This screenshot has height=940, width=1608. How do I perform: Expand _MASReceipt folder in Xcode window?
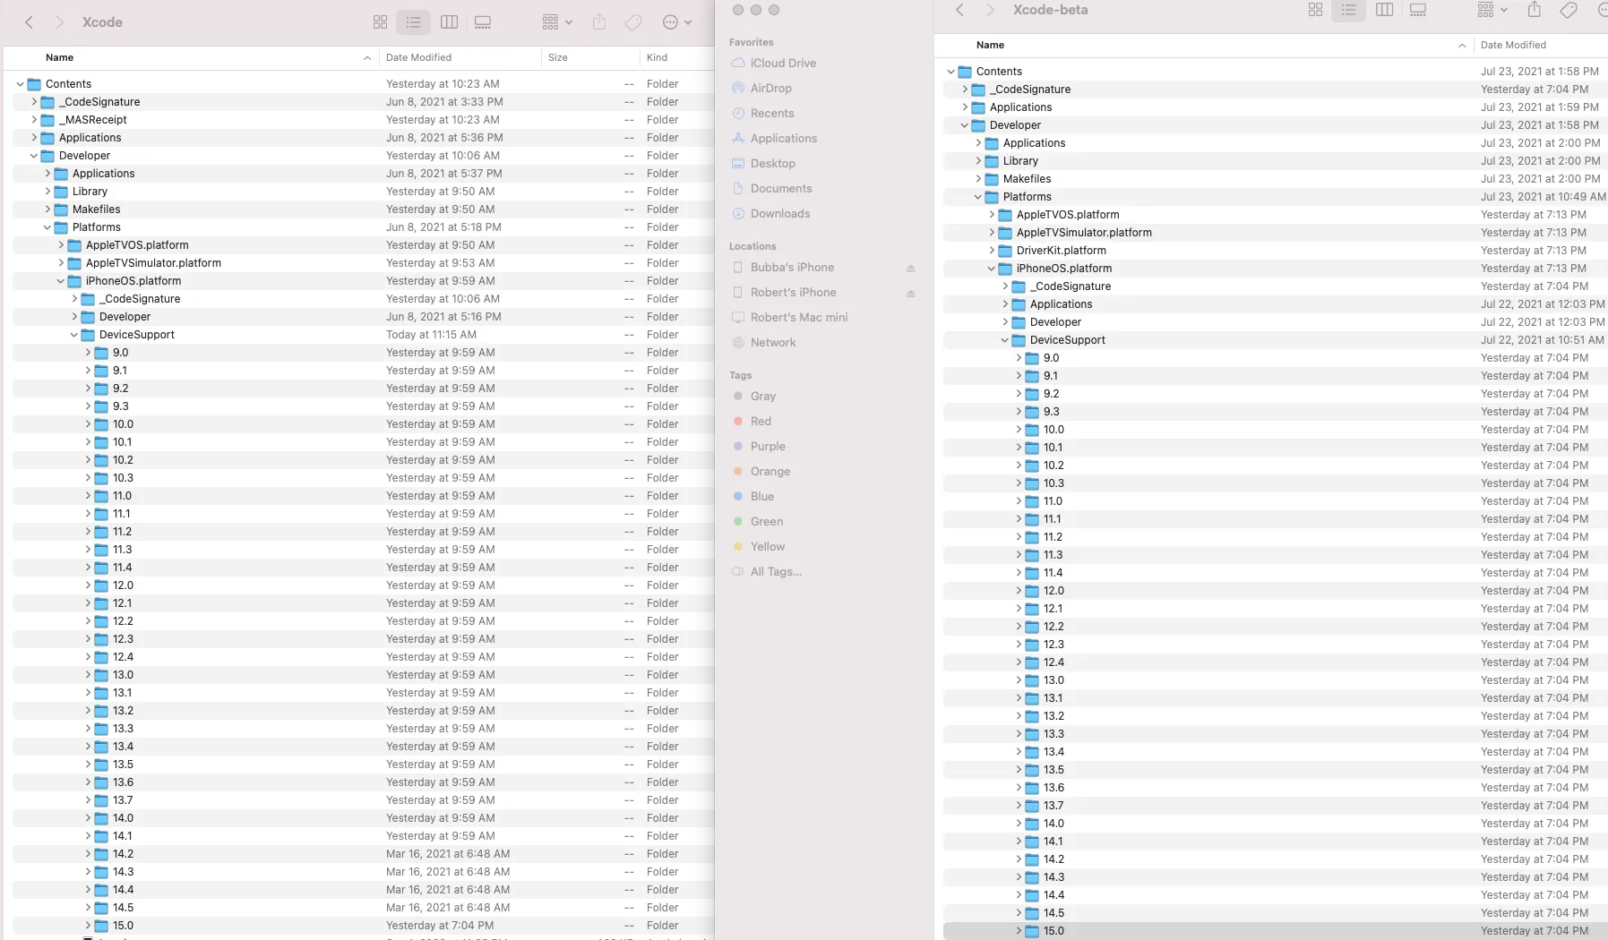pyautogui.click(x=34, y=120)
